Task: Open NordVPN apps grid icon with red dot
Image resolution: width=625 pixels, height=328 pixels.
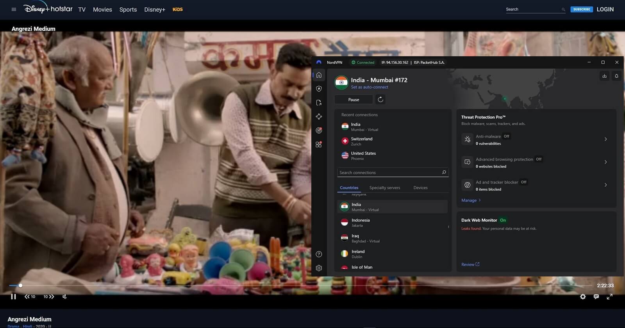Action: pos(319,144)
